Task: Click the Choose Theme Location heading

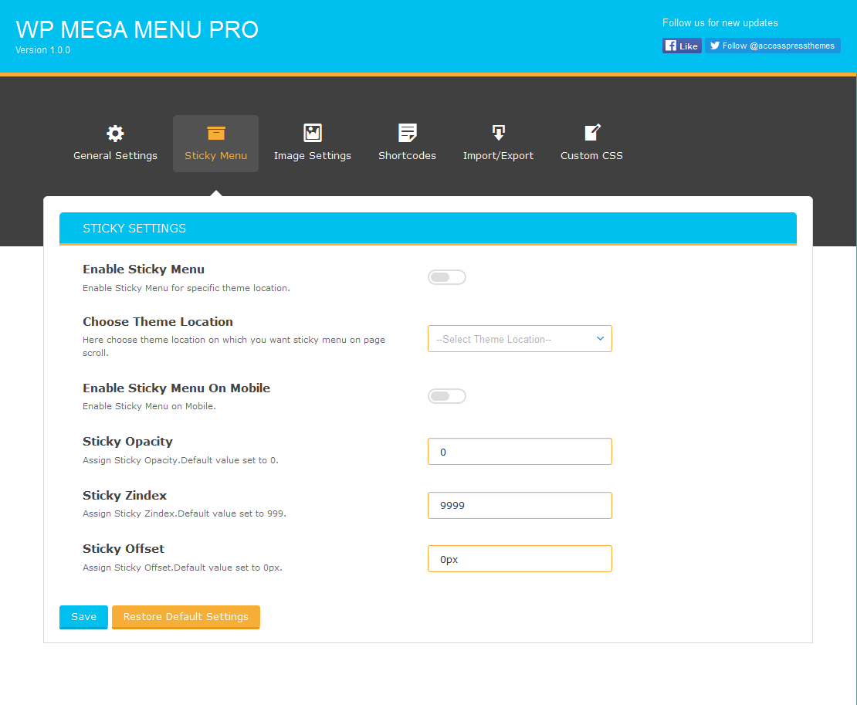Action: pos(158,322)
